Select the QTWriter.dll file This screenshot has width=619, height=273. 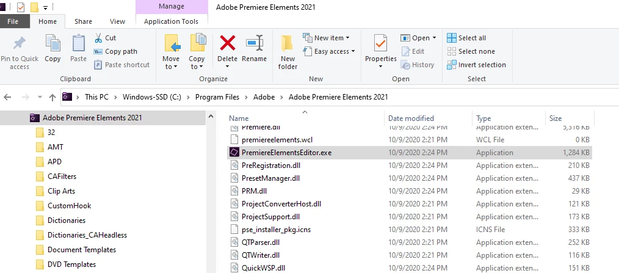[261, 255]
